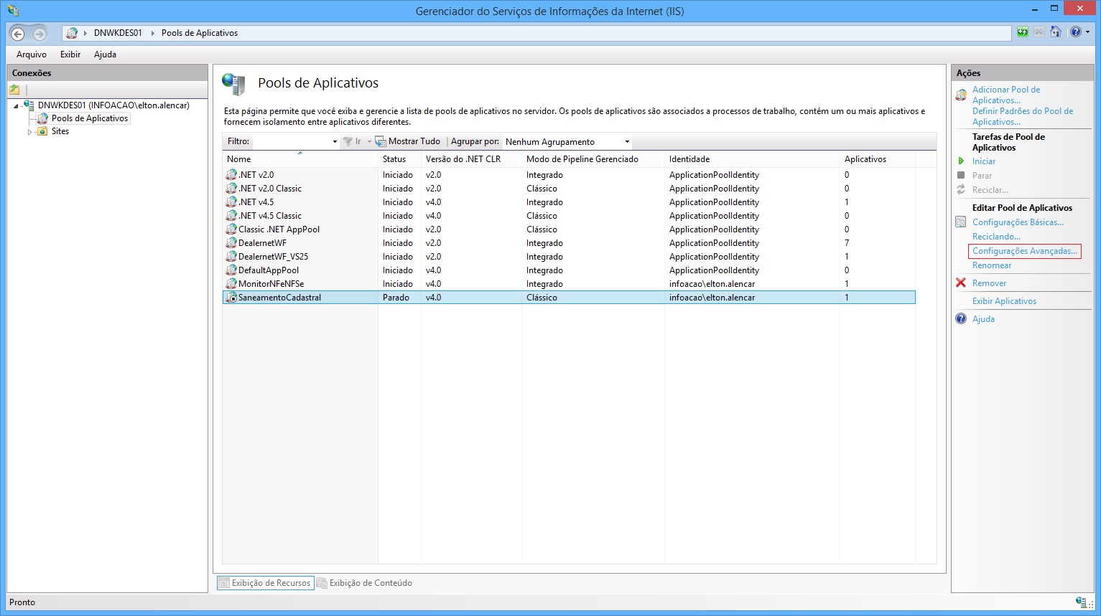Viewport: 1101px width, 616px height.
Task: Click the Sites folder icon in tree
Action: [x=42, y=131]
